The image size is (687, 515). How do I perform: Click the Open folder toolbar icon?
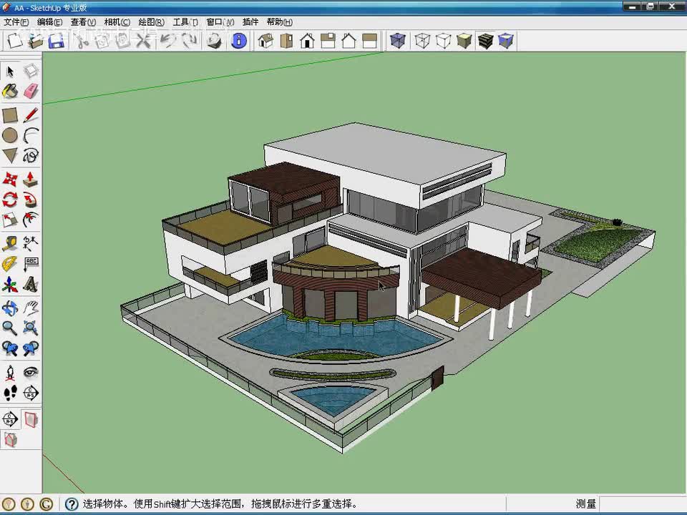36,41
